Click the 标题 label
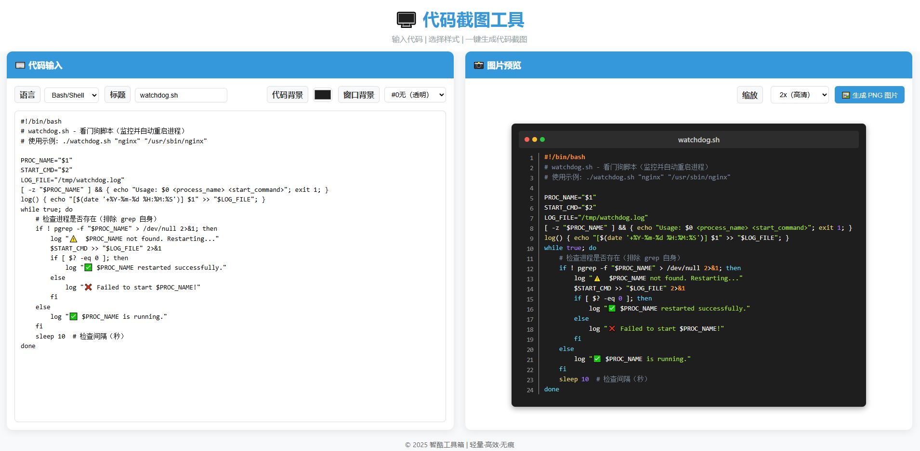Screen dimensions: 920x451 118,95
